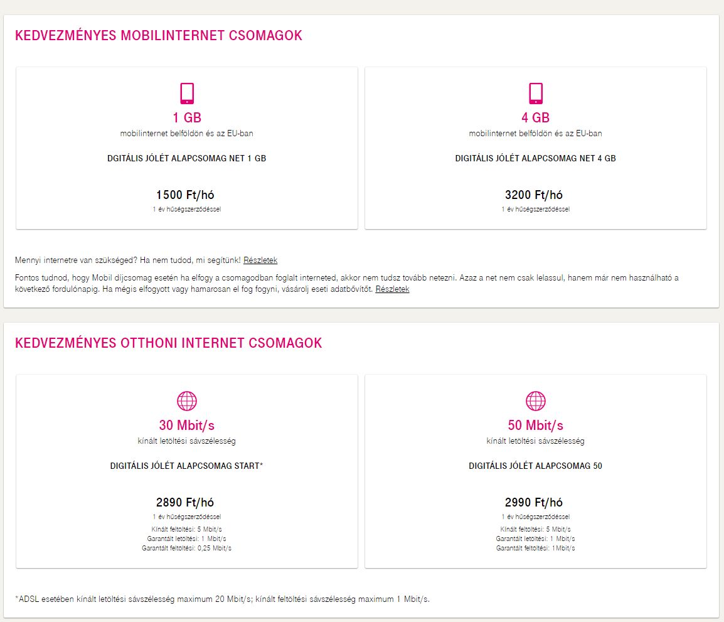724x622 pixels.
Task: Pick the Digitális Jólét Alapcsomag Start plan
Action: pyautogui.click(x=187, y=466)
